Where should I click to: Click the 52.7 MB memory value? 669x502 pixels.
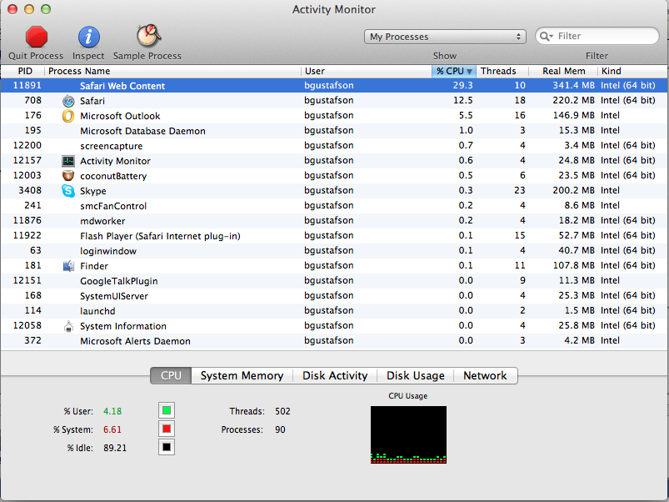[x=577, y=236]
